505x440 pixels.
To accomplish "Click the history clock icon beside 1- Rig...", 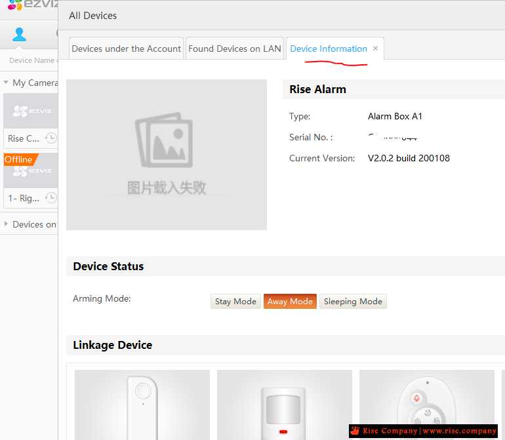I will (x=51, y=197).
